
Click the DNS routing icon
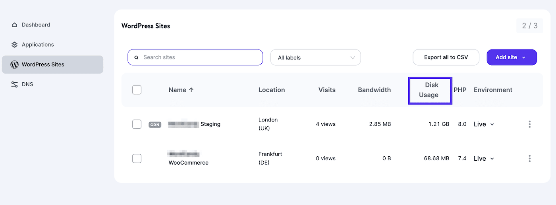click(15, 84)
